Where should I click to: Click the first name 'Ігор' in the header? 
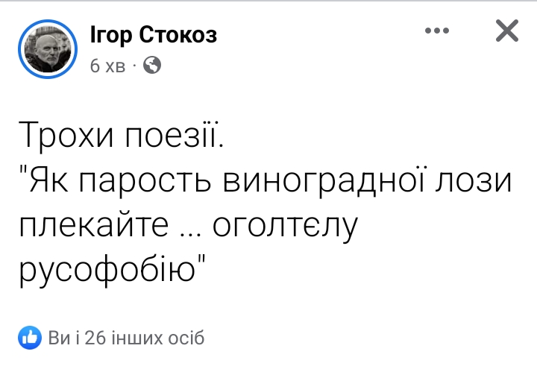coord(111,35)
